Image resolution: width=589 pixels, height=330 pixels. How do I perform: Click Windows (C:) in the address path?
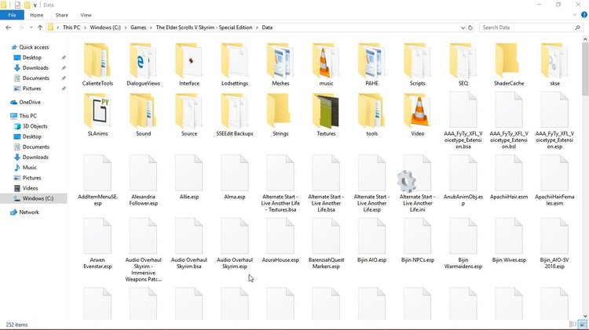(105, 27)
